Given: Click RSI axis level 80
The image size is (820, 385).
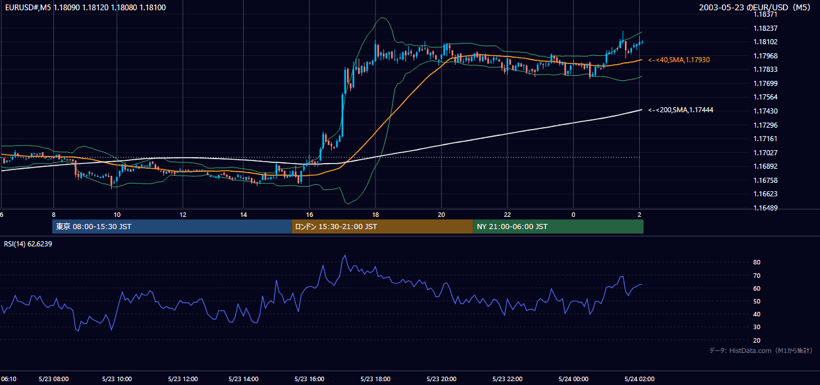Looking at the screenshot, I should click(x=756, y=262).
